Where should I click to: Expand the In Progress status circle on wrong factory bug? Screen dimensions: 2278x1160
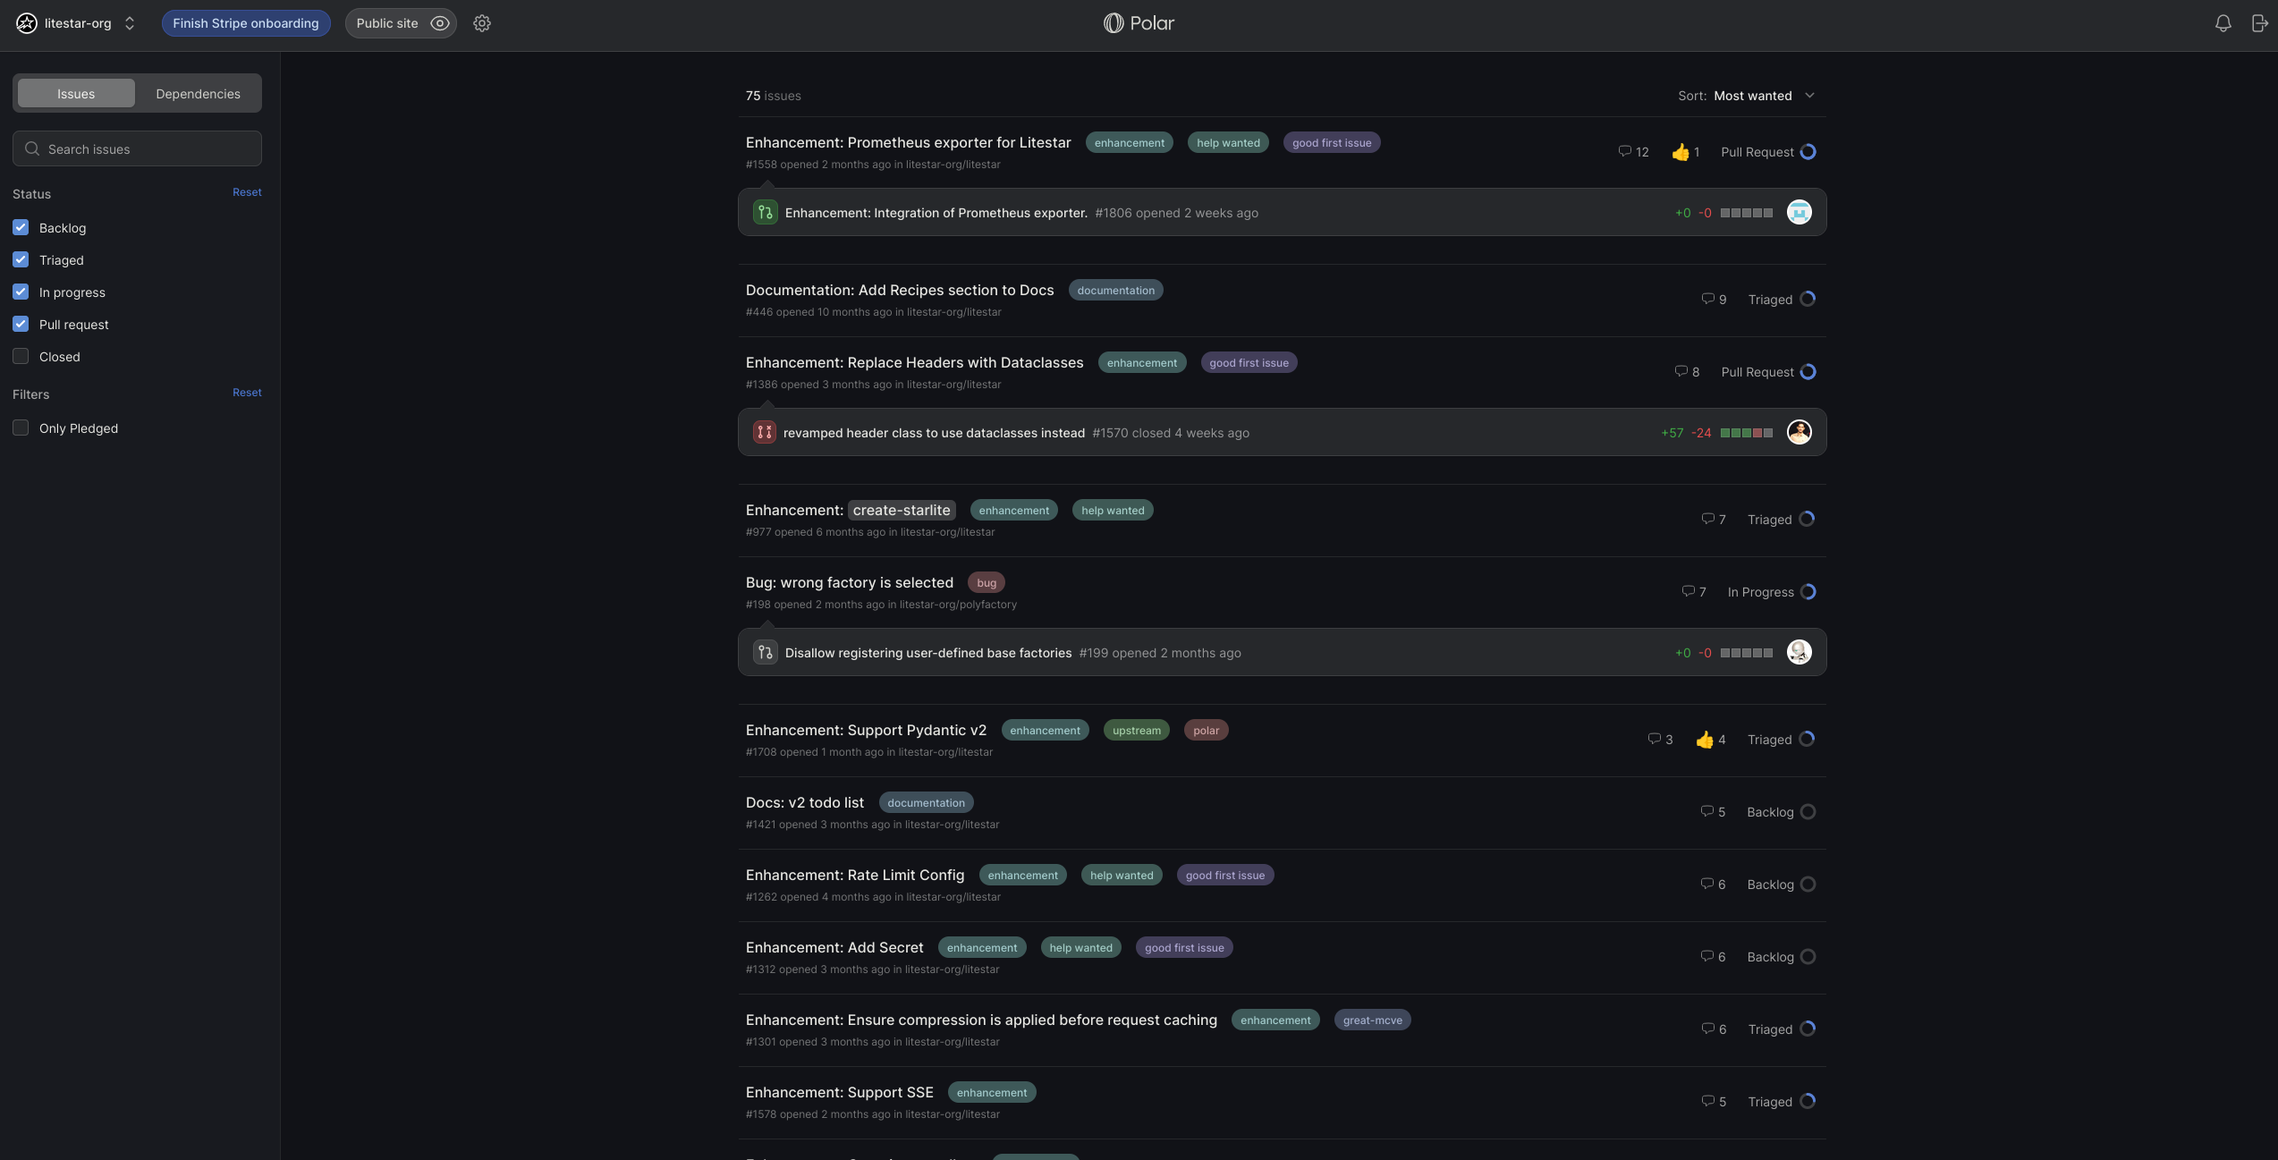(1808, 591)
